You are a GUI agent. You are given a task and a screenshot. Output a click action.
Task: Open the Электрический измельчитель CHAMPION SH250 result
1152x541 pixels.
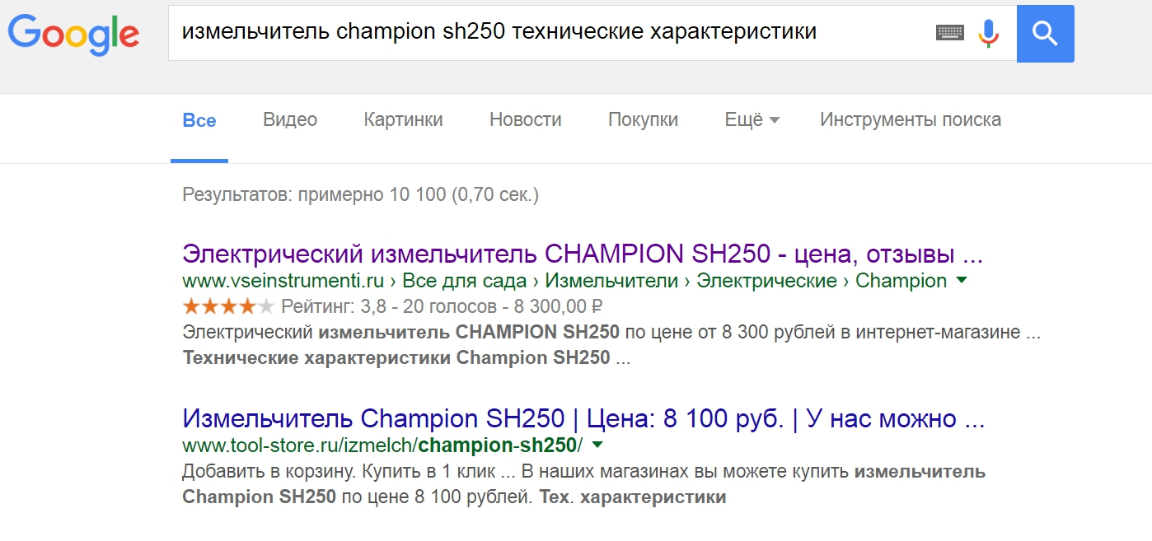pyautogui.click(x=582, y=253)
